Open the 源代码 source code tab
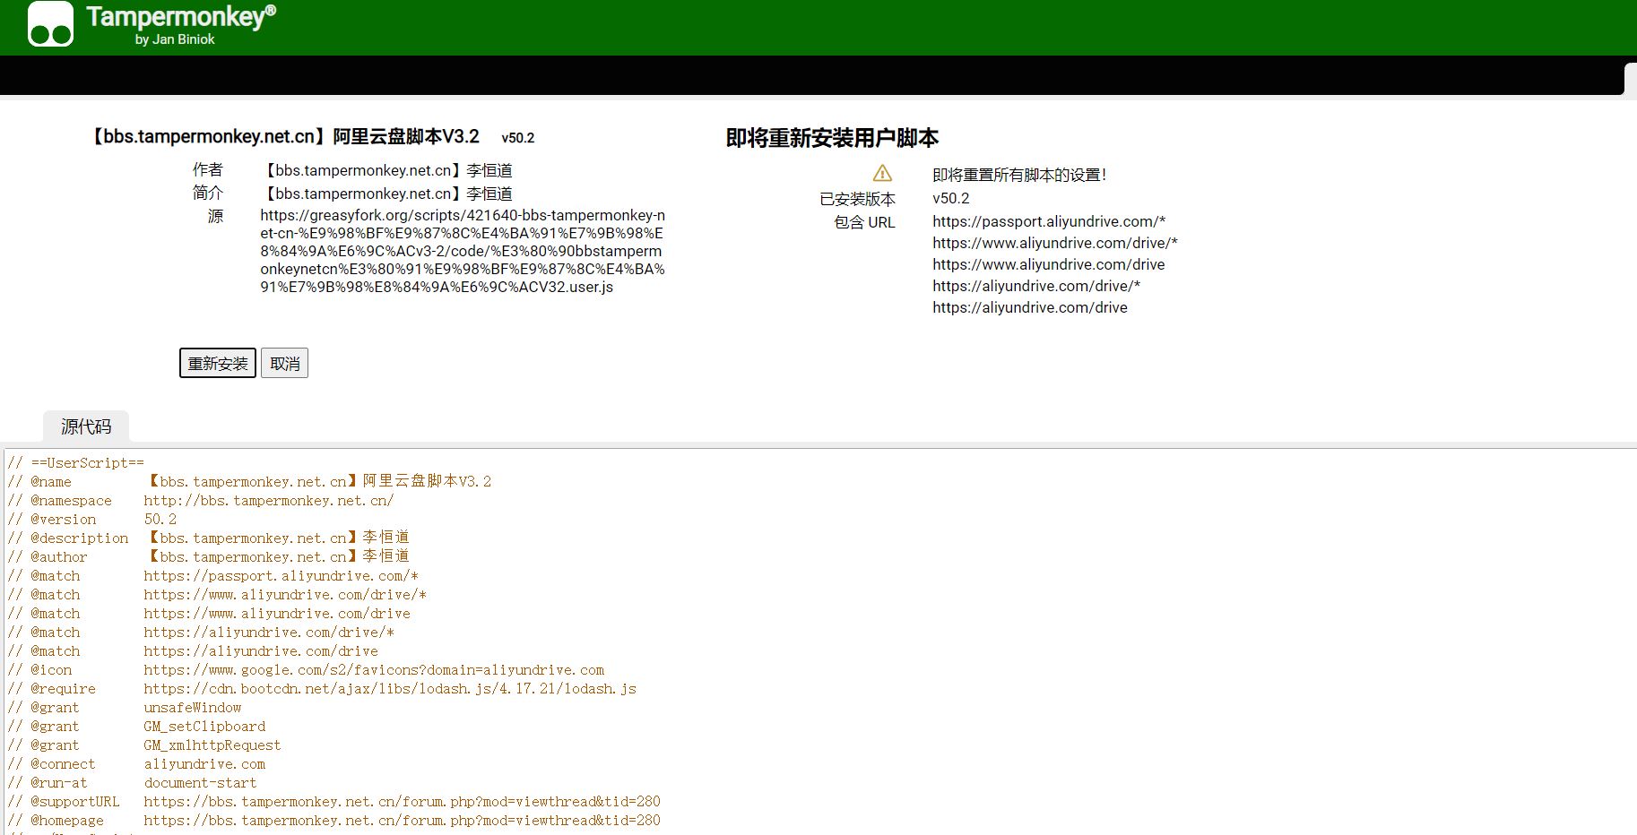The width and height of the screenshot is (1637, 835). (86, 426)
